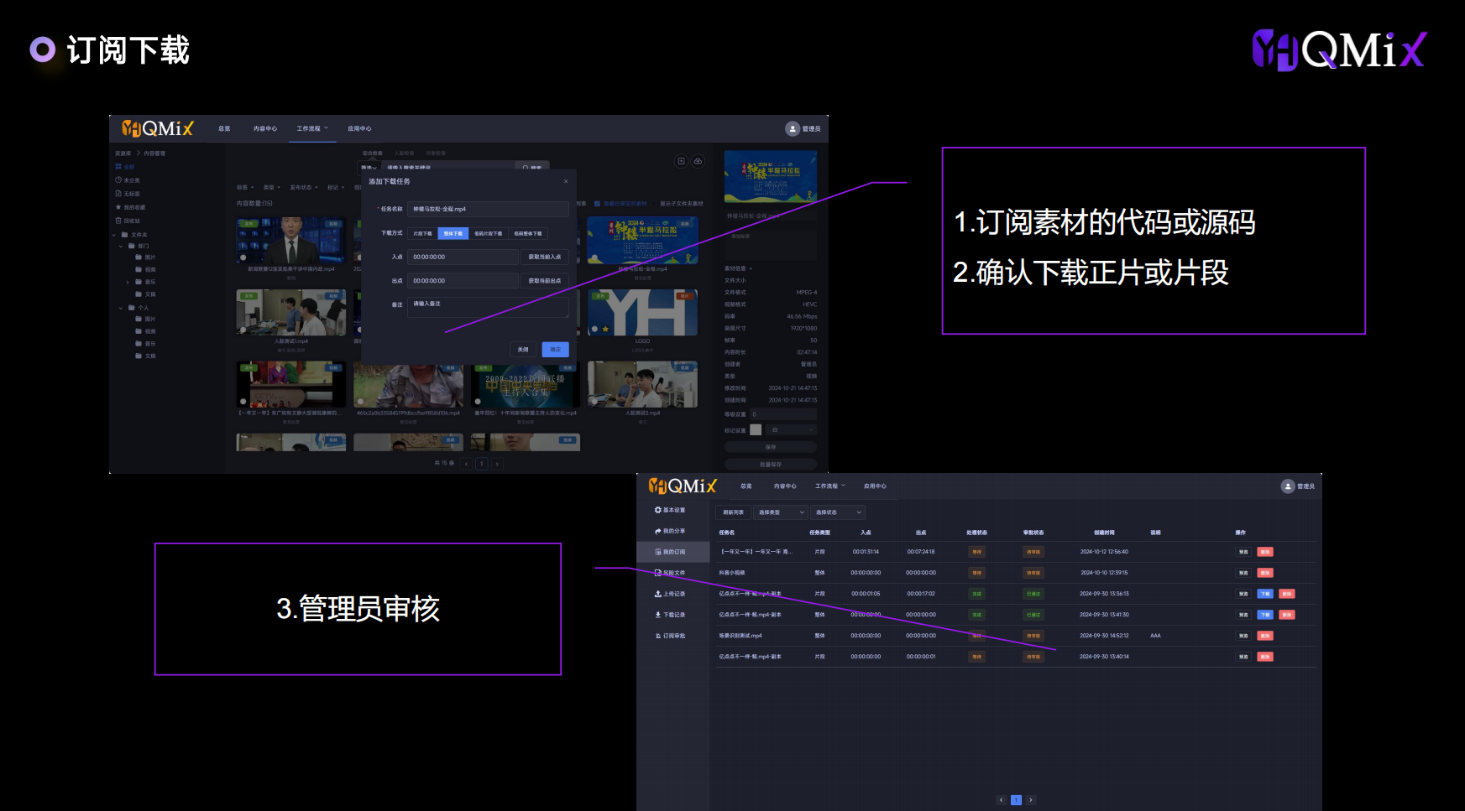Screen dimensions: 1465x811
Task: Open the 未分类 category in the content sidebar
Action: click(128, 180)
